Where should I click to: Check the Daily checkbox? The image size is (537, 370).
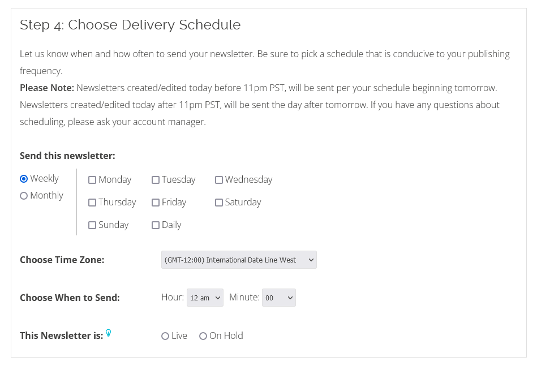click(x=156, y=225)
